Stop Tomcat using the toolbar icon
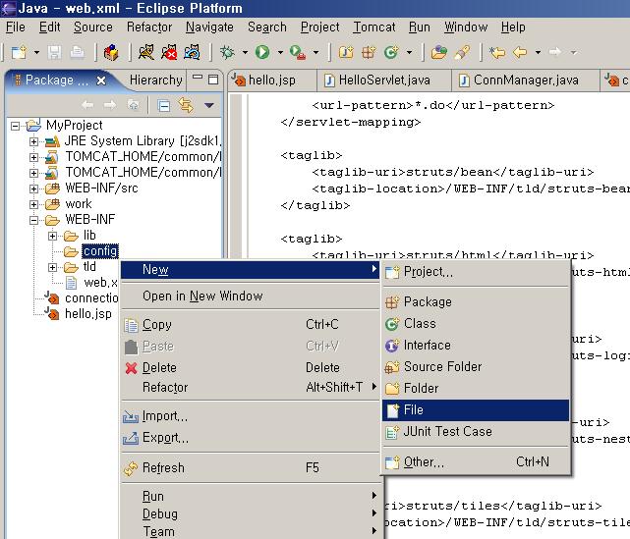 click(x=170, y=51)
